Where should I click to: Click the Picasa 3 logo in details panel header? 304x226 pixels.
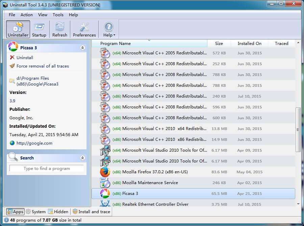[13, 47]
